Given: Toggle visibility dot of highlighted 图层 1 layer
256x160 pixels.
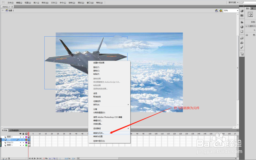Looking at the screenshot, I should click(x=20, y=140).
